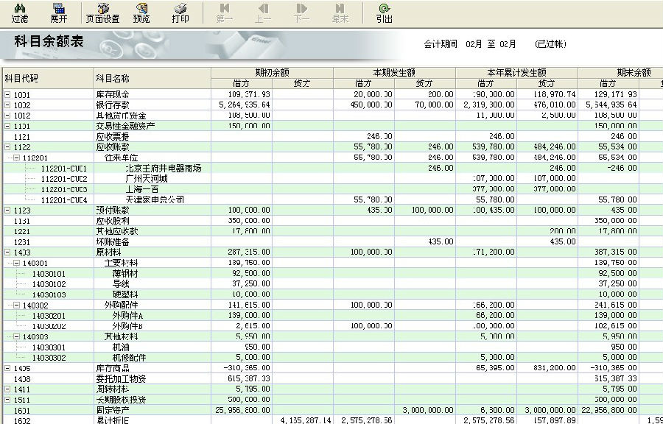
Task: Collapse the 140301 主要材料 branch
Action: point(16,263)
